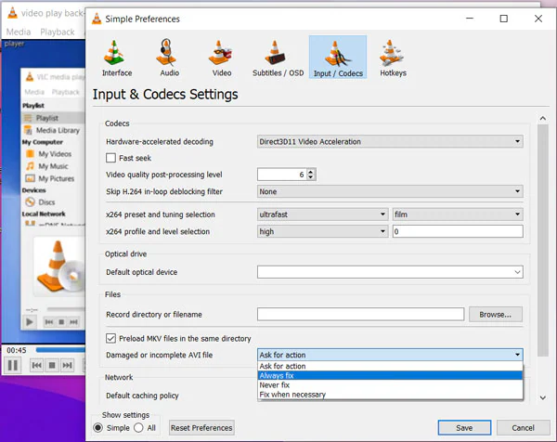Click Browse for record directory
Viewport: 557px width, 442px height.
495,315
